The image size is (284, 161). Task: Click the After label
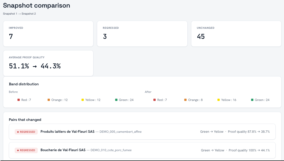coord(148,92)
